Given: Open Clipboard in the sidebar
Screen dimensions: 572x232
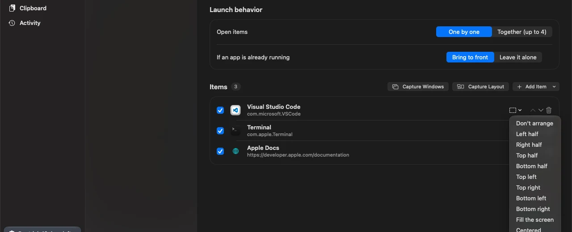Looking at the screenshot, I should tap(28, 8).
